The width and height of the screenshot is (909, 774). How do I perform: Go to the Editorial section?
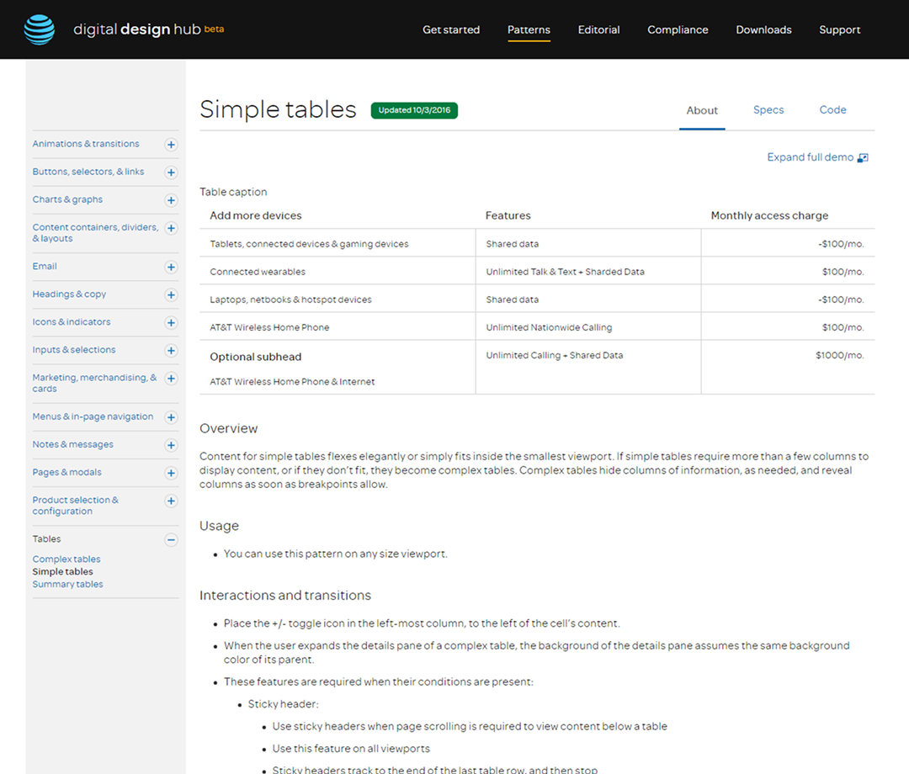point(599,29)
